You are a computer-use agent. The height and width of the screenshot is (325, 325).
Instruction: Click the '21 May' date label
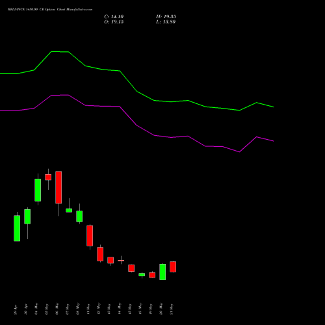click(x=172, y=309)
